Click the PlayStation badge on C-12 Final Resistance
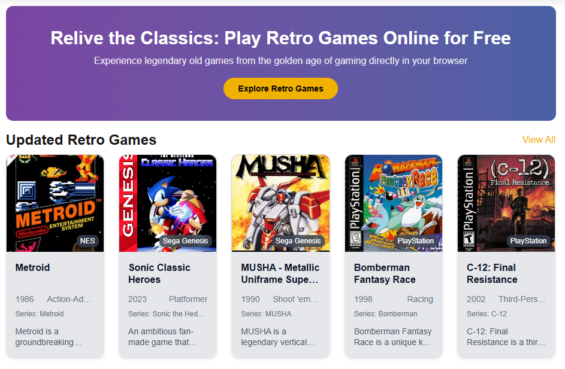This screenshot has width=565, height=369. click(x=528, y=241)
